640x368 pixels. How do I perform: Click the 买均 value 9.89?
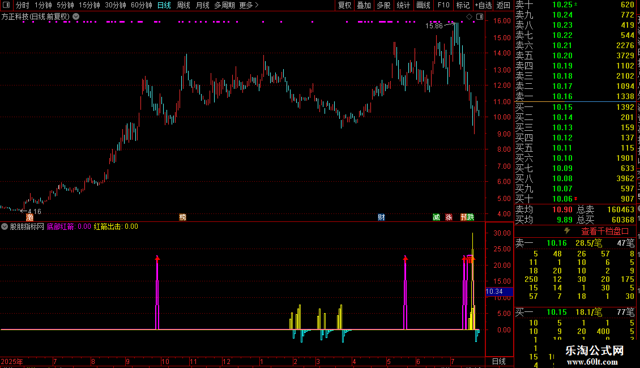click(565, 220)
